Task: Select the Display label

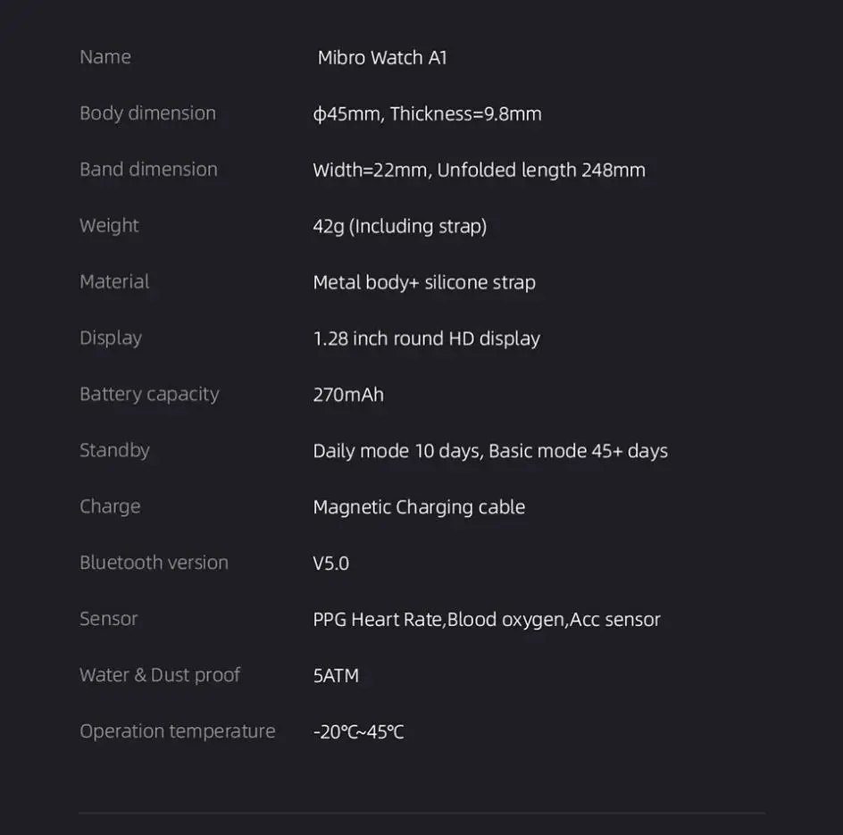Action: pyautogui.click(x=111, y=338)
